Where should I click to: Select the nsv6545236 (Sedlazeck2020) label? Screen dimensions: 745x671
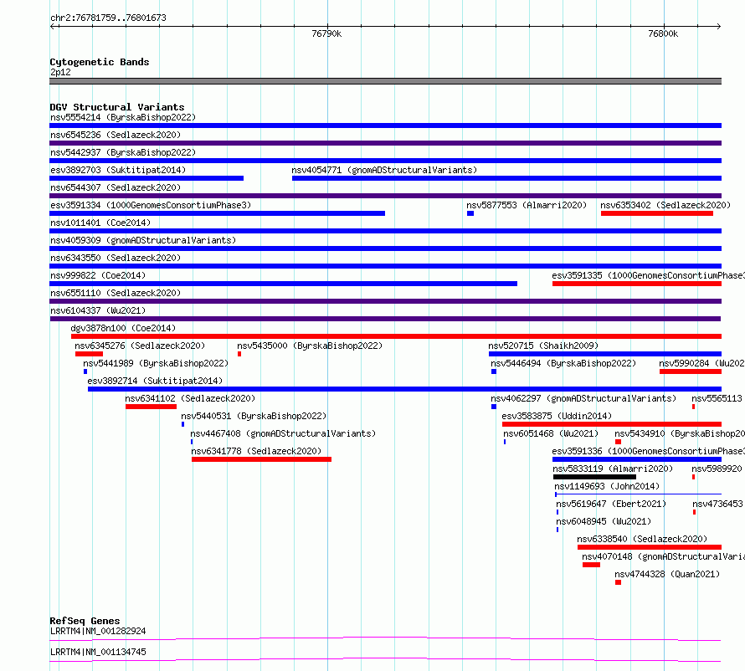[116, 135]
